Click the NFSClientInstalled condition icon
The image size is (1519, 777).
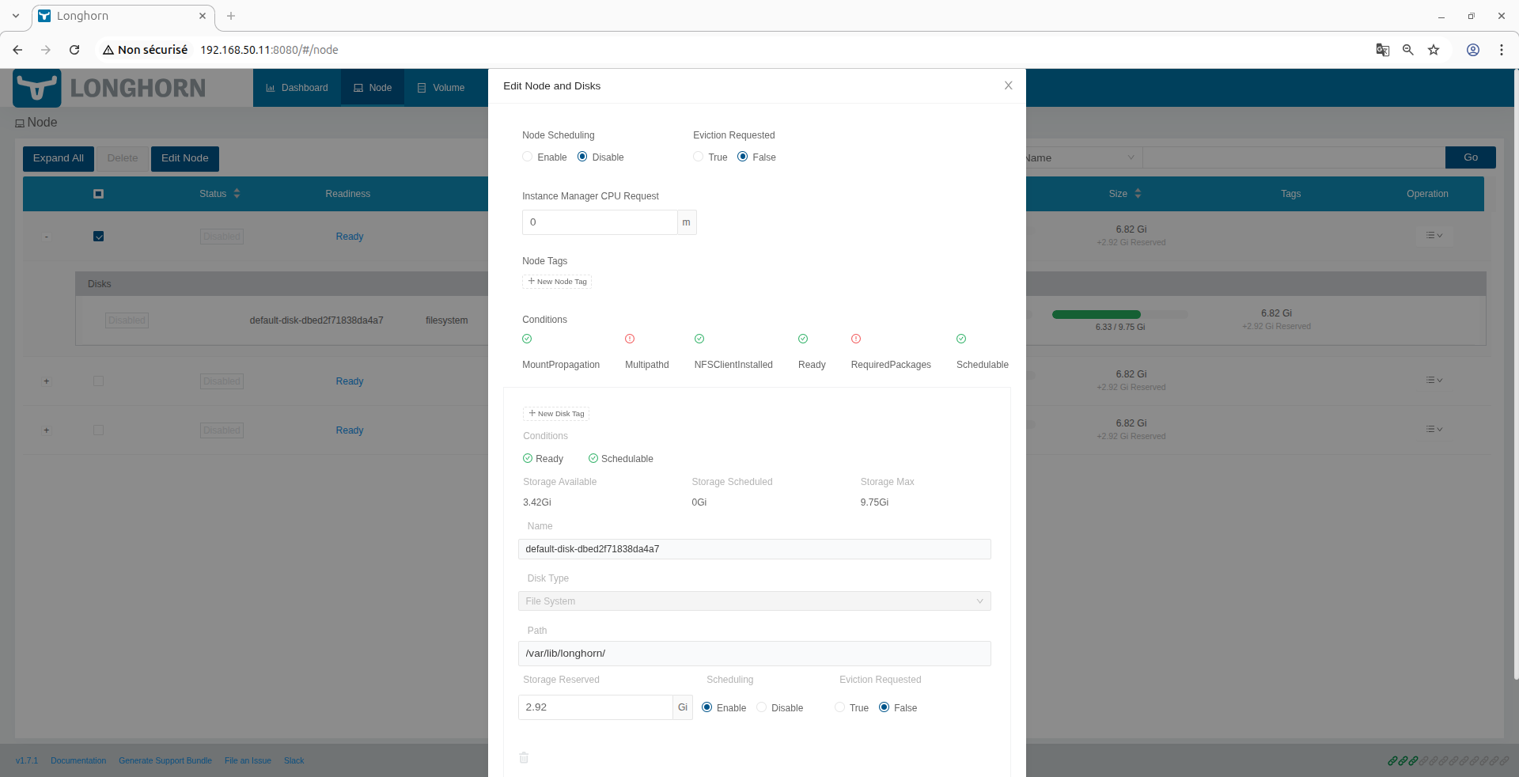699,339
